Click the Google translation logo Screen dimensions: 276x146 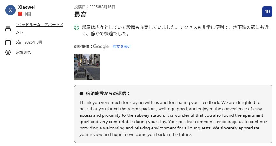(101, 47)
